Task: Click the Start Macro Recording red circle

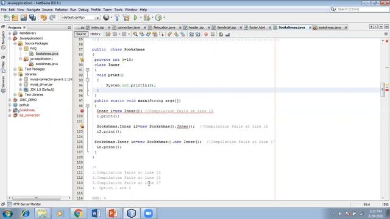Action: [206, 34]
